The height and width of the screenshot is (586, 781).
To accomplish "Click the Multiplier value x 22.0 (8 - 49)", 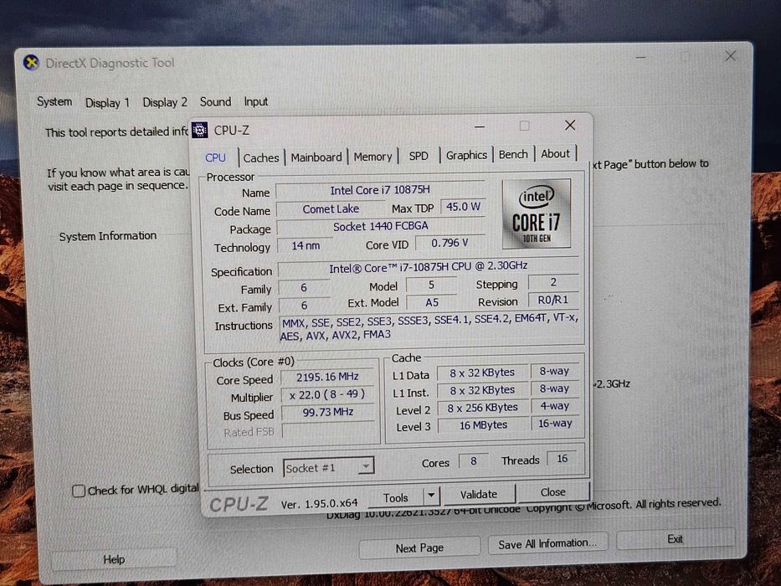I will click(327, 394).
